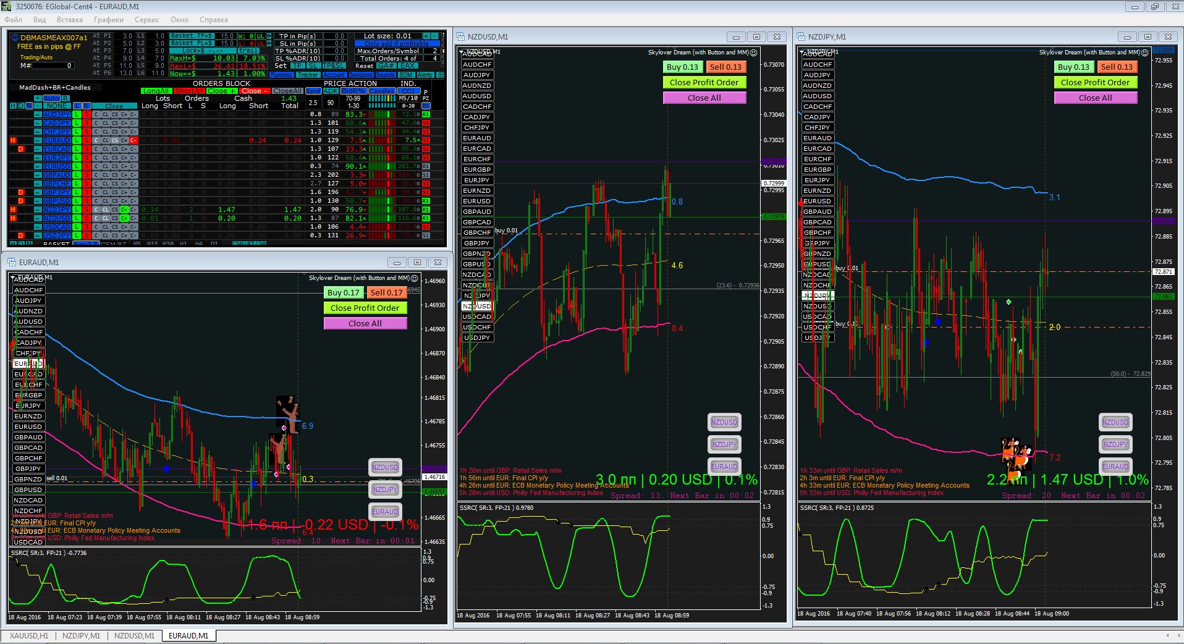This screenshot has width=1184, height=644.
Task: Click the BidR% header button
Action: pyautogui.click(x=353, y=91)
